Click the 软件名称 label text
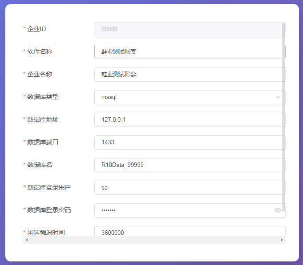 40,51
